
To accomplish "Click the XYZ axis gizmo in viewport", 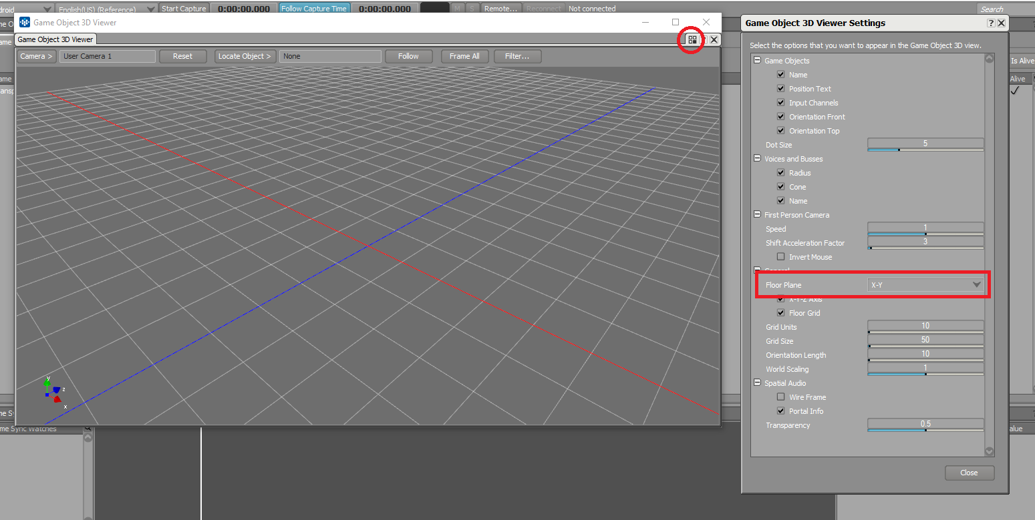I will coord(55,392).
